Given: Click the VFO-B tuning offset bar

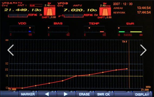Looking at the screenshot, I should 74,16.
